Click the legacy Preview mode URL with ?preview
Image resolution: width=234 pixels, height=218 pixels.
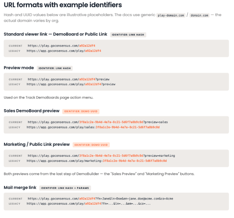pos(71,84)
